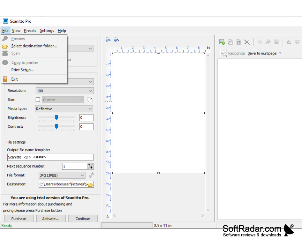Open the Presets menu

(30, 31)
